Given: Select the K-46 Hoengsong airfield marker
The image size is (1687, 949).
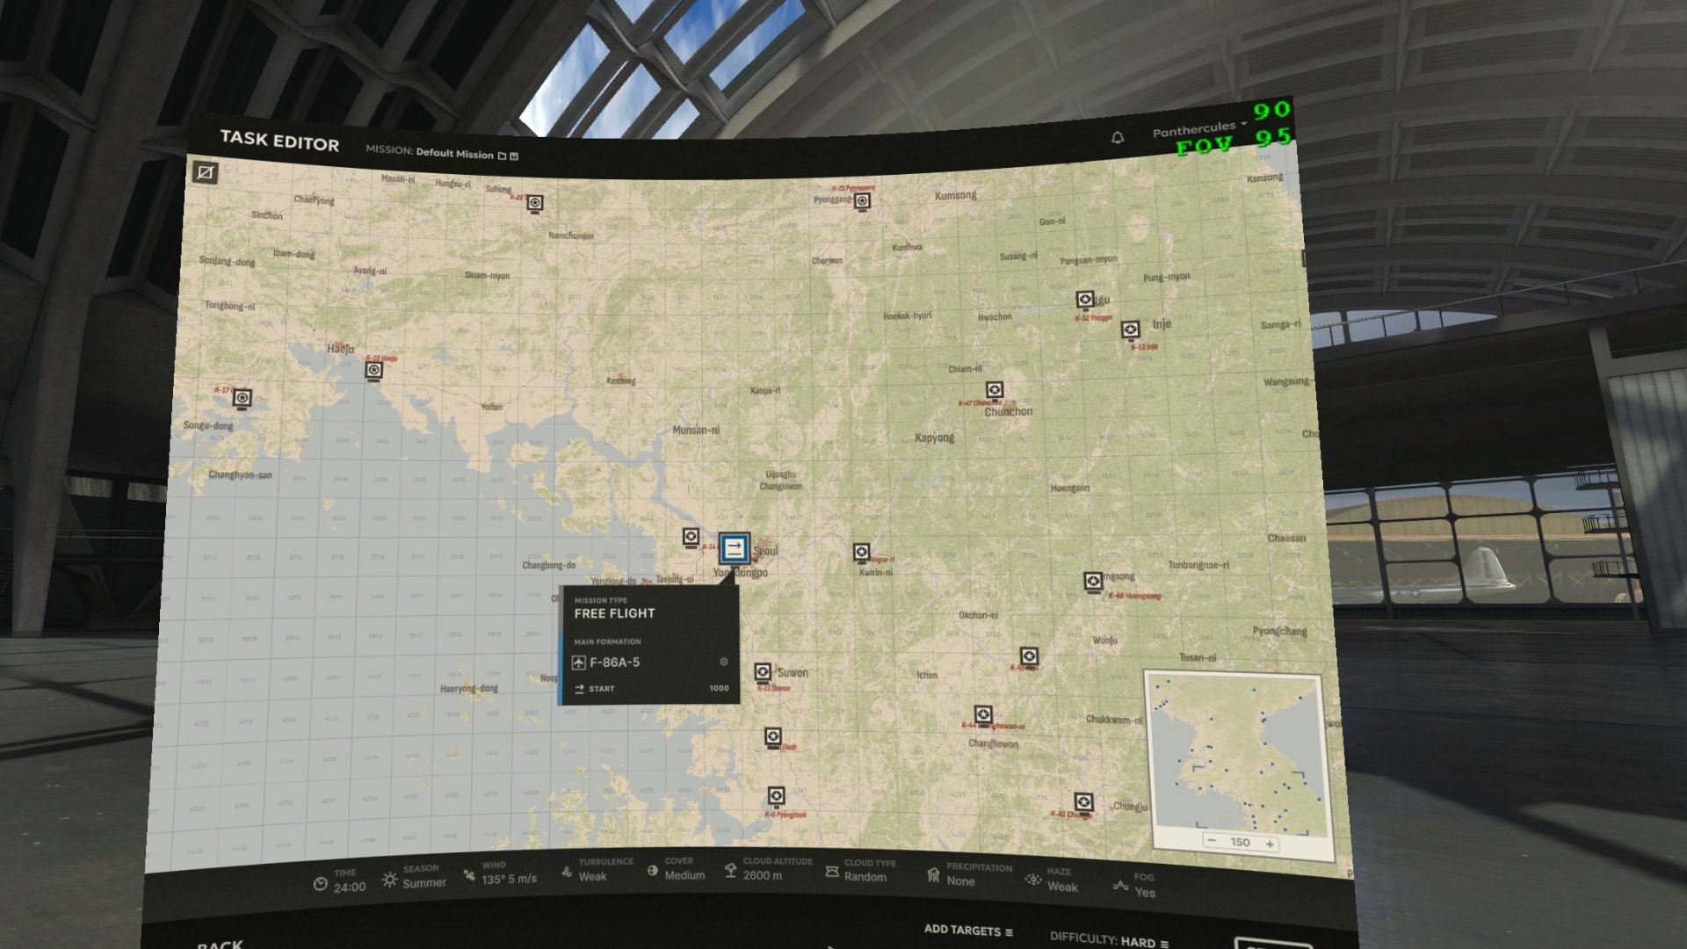Looking at the screenshot, I should (1092, 582).
